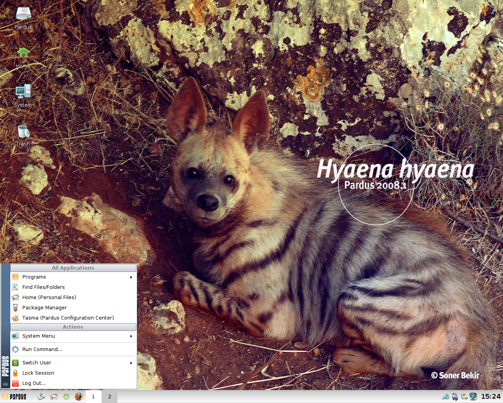Click the speaker volume tray icon
503x403 pixels.
click(446, 397)
